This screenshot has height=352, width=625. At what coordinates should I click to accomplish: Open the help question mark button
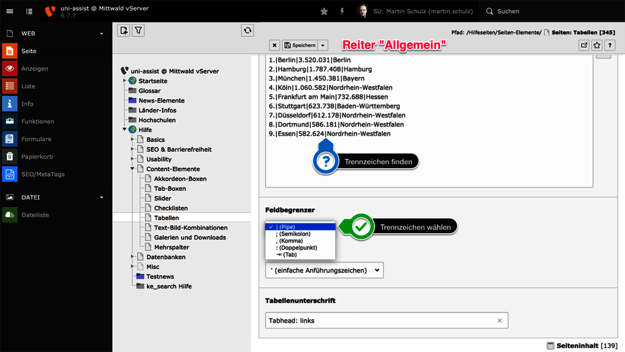click(x=610, y=45)
